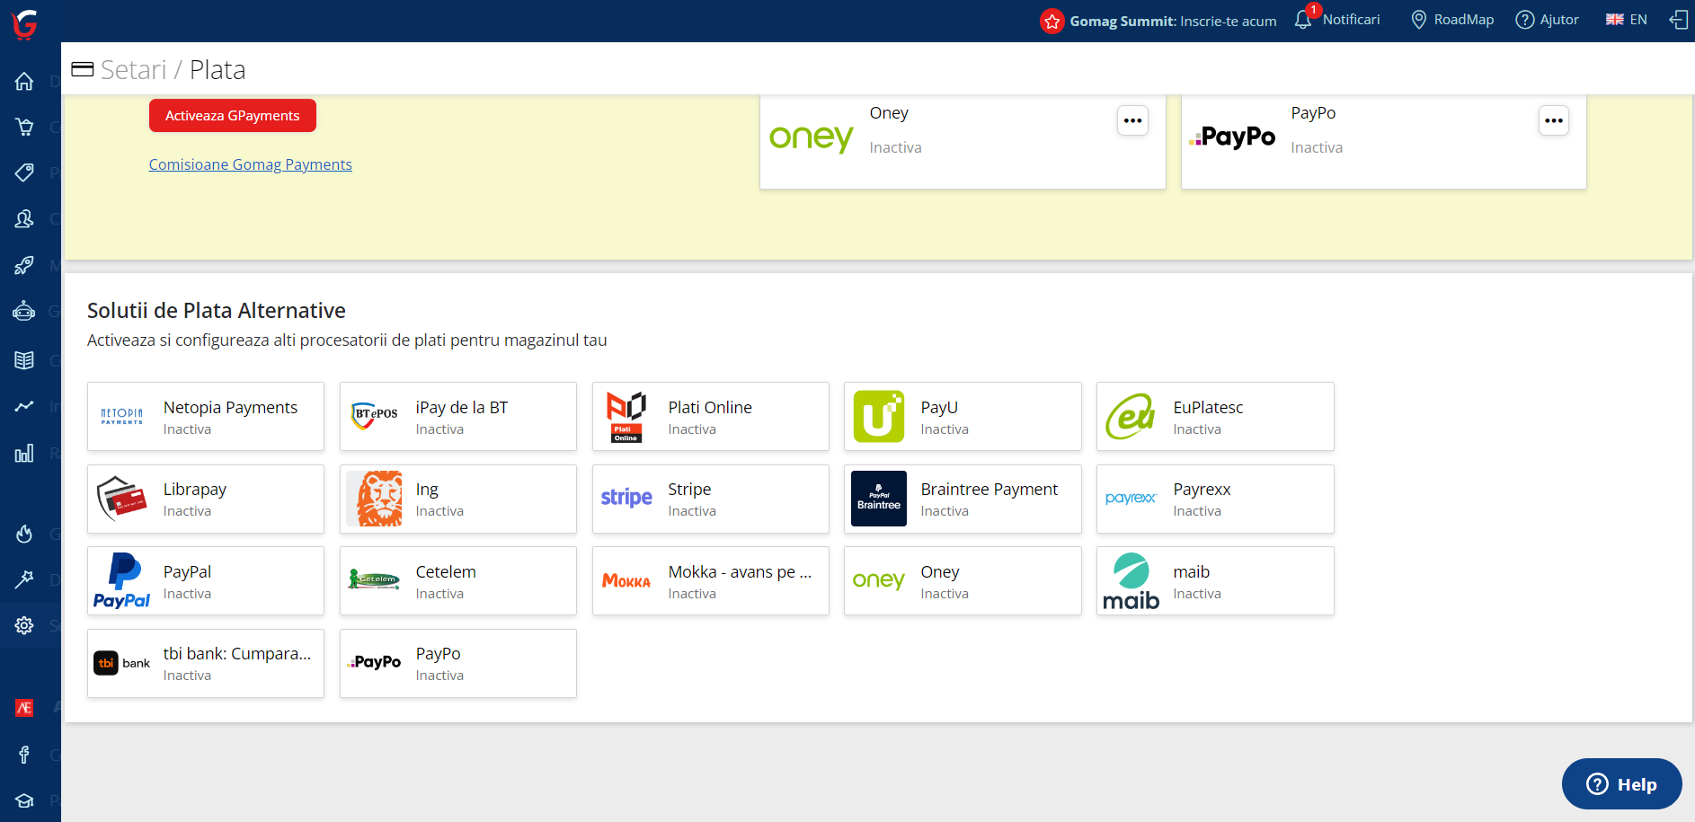Open the Plati Online card
1695x822 pixels.
point(711,417)
